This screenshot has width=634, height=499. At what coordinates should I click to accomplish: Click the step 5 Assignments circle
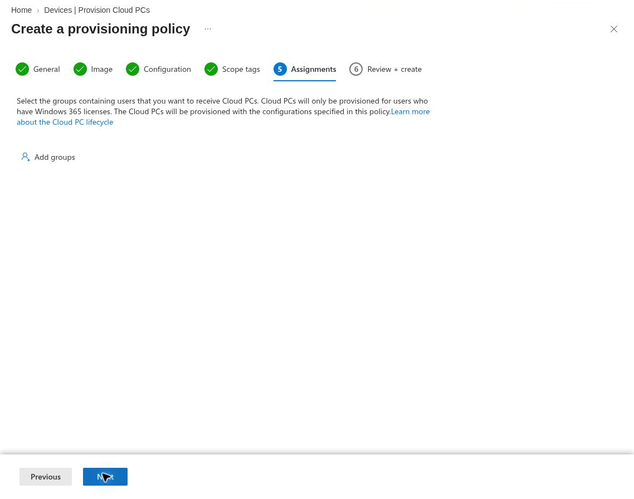[280, 69]
